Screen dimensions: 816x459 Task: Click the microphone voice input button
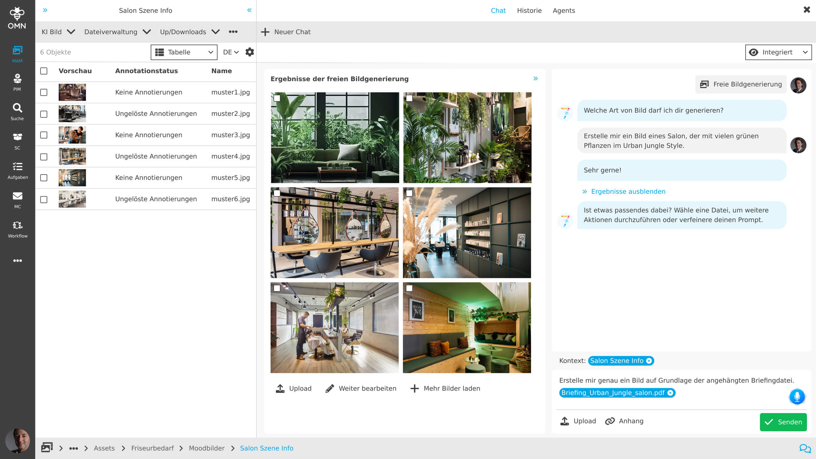tap(797, 396)
